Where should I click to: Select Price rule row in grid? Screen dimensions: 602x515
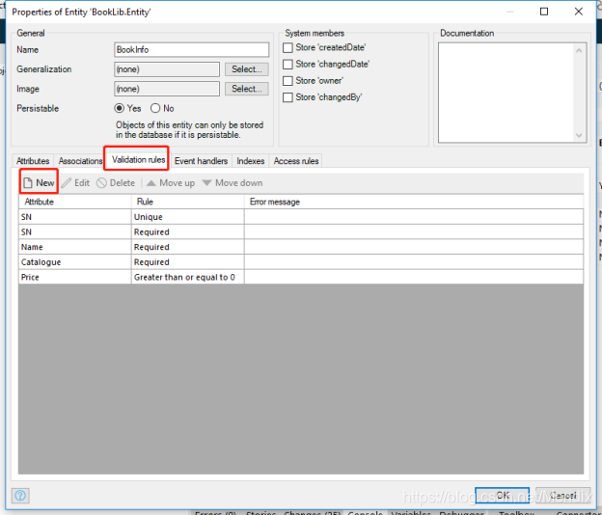click(x=301, y=277)
